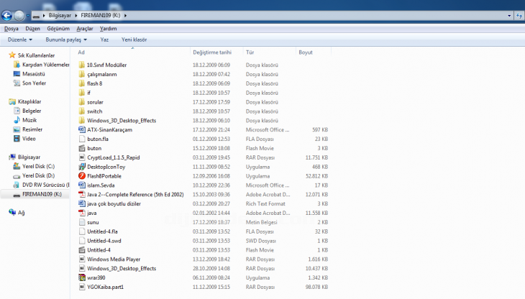This screenshot has height=299, width=525.
Task: Open the Görünüm menu
Action: (x=59, y=29)
